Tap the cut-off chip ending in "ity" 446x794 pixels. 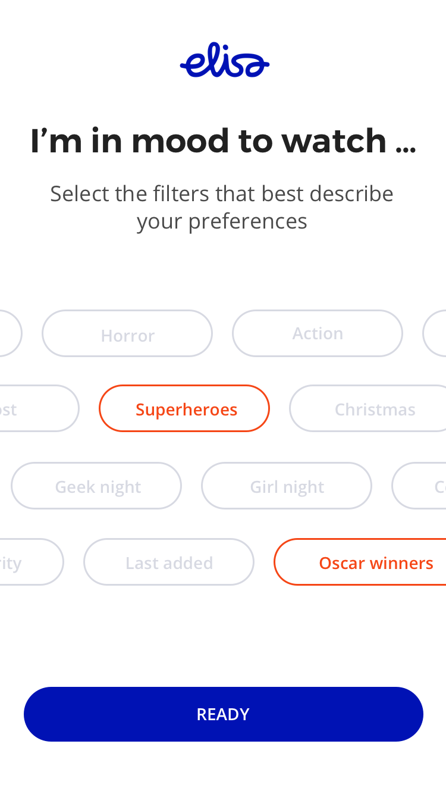(27, 562)
